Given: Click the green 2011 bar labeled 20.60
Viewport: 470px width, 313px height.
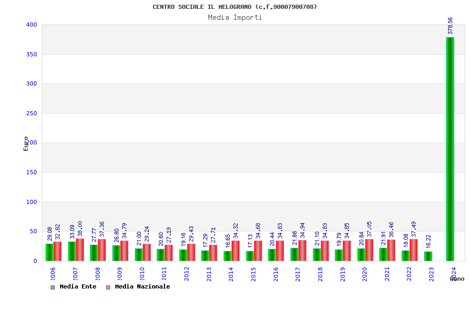Looking at the screenshot, I should 161,255.
